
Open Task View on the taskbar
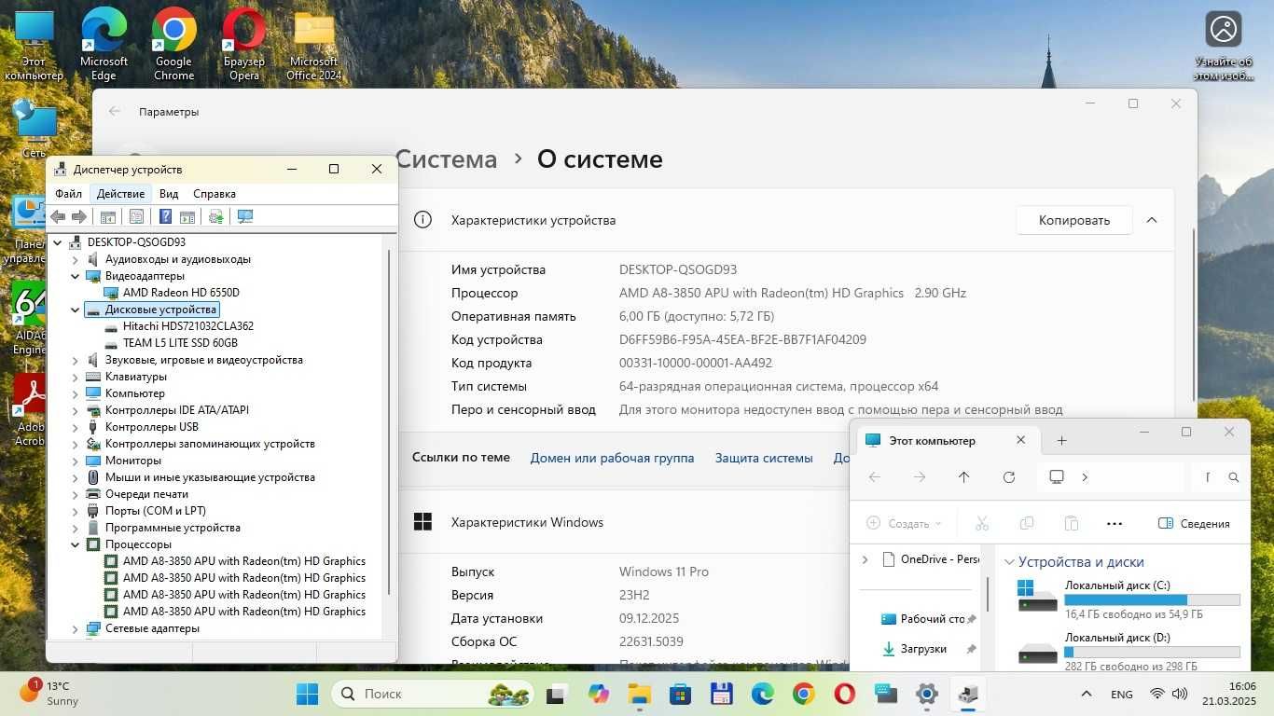pos(557,694)
